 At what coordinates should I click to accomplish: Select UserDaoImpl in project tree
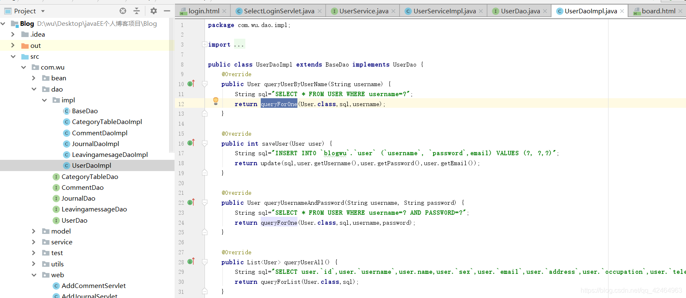91,166
